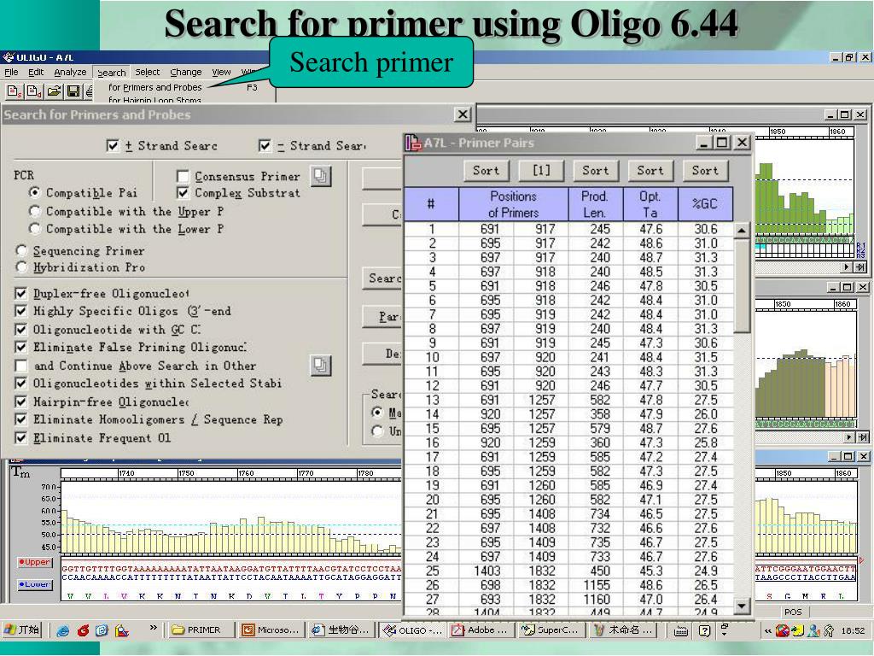Click the [1] button in Primer Pairs
Screen dimensions: 874x656
click(540, 171)
